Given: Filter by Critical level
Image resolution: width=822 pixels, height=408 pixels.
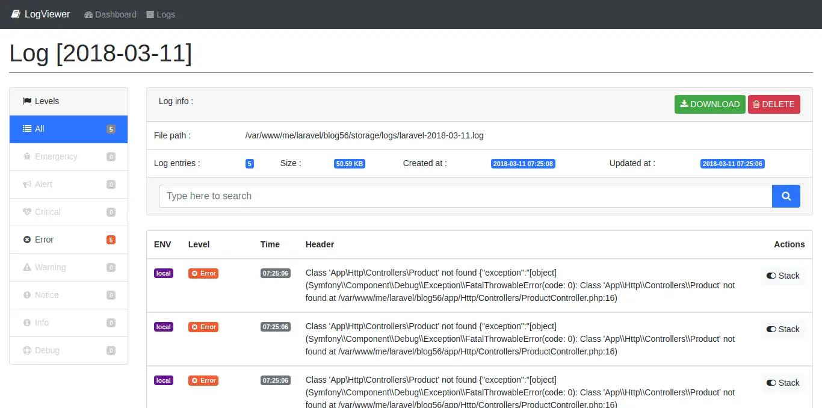Looking at the screenshot, I should [x=69, y=212].
